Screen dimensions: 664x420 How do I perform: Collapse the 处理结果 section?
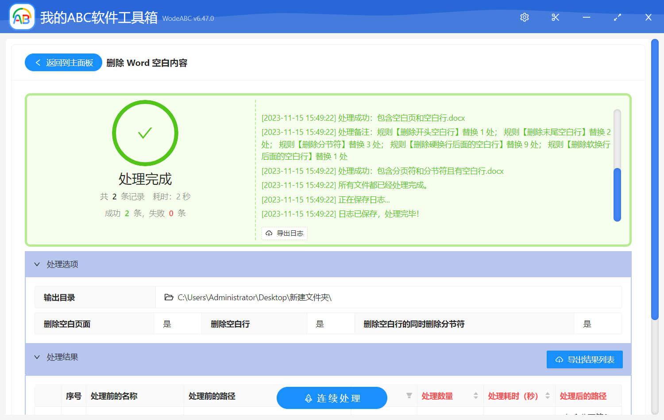[x=37, y=357]
